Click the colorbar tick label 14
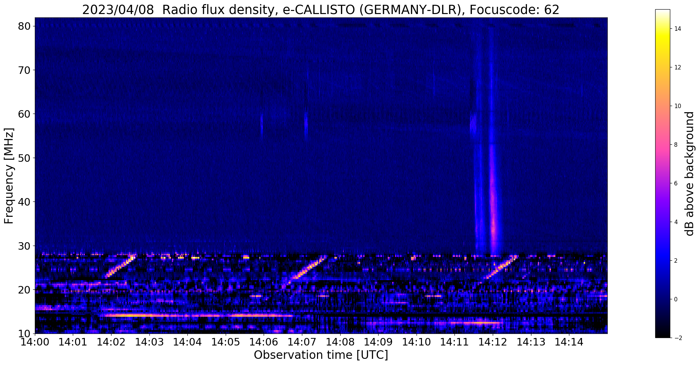Image resolution: width=700 pixels, height=365 pixels. (677, 29)
